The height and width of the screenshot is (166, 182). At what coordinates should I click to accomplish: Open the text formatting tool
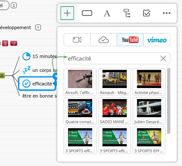pyautogui.click(x=107, y=13)
